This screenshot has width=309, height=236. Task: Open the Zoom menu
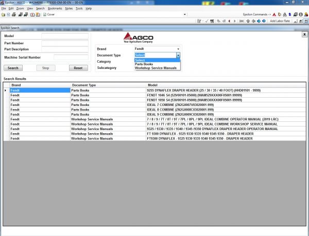(20, 8)
